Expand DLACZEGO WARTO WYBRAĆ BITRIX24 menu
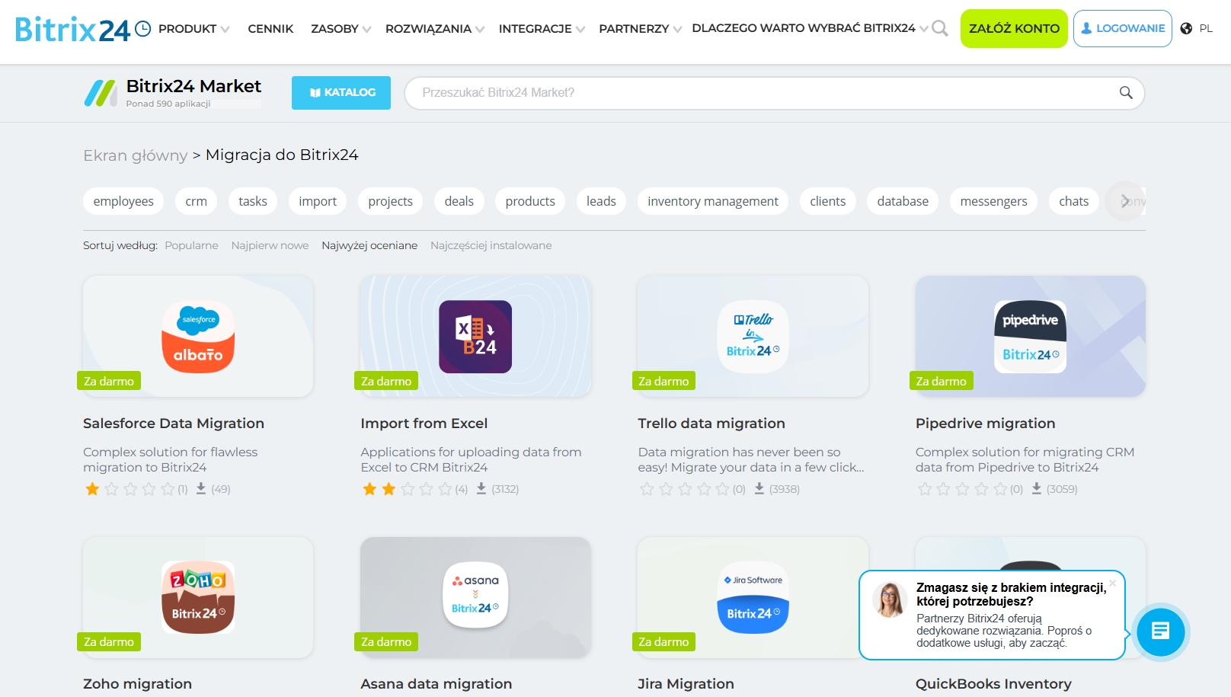 point(810,28)
